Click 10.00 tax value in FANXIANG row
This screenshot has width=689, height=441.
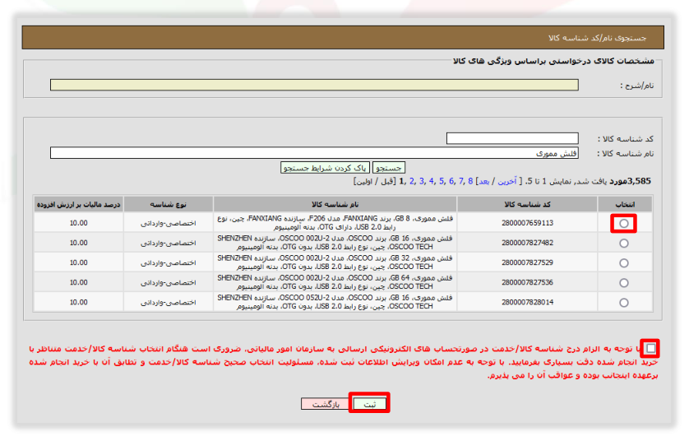[79, 223]
